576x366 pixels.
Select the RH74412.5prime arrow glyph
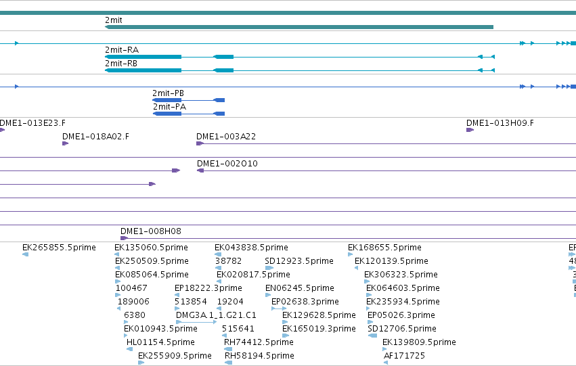tap(227, 349)
